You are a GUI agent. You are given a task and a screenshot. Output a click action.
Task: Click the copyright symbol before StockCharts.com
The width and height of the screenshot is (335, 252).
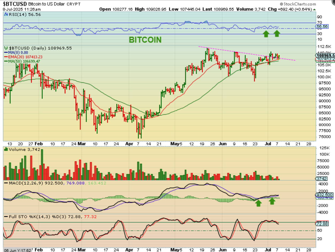tap(281, 4)
